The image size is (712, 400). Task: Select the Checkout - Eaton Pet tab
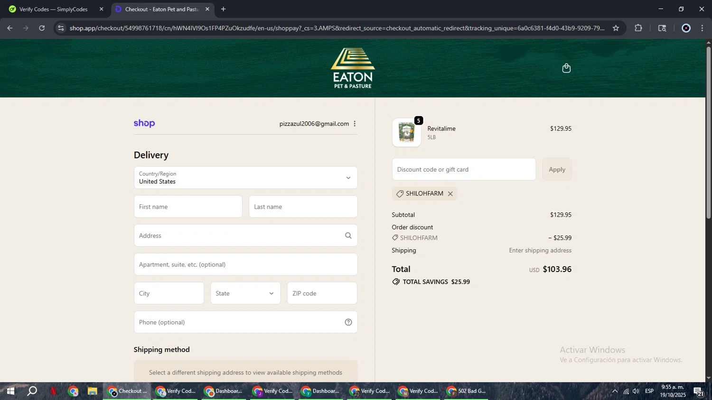click(161, 9)
